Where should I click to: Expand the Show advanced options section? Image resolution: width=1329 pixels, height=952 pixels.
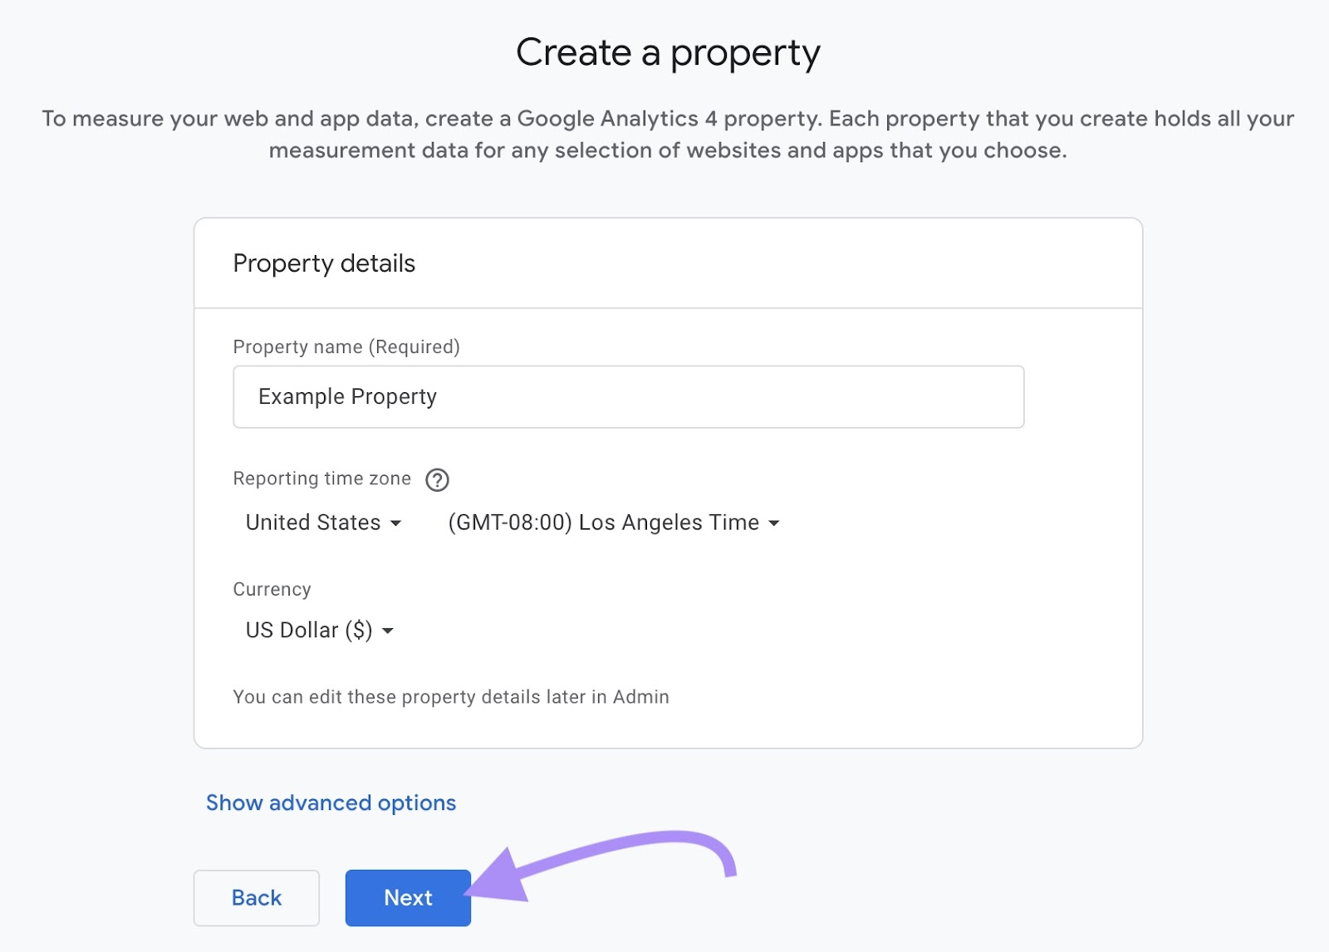331,802
